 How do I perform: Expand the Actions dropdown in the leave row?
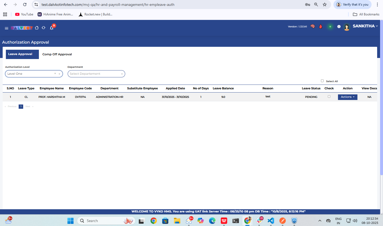click(x=348, y=97)
